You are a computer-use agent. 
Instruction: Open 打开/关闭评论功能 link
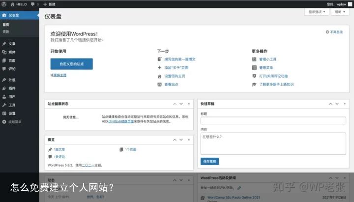point(273,76)
